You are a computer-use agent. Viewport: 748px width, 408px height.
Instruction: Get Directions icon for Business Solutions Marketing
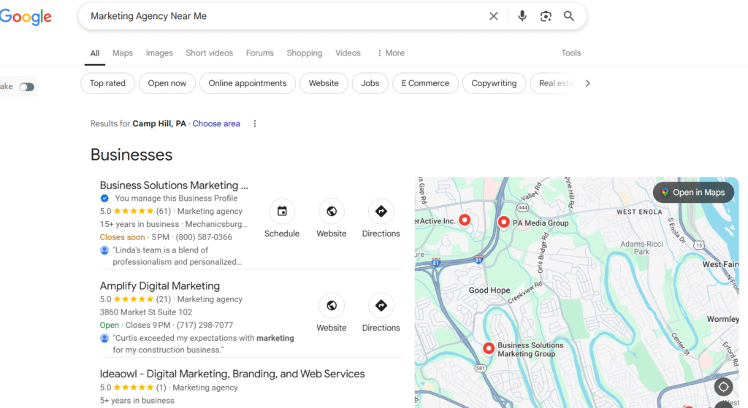381,211
